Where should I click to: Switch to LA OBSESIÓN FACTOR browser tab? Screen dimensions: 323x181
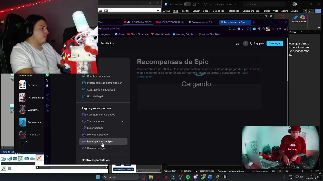(x=138, y=22)
